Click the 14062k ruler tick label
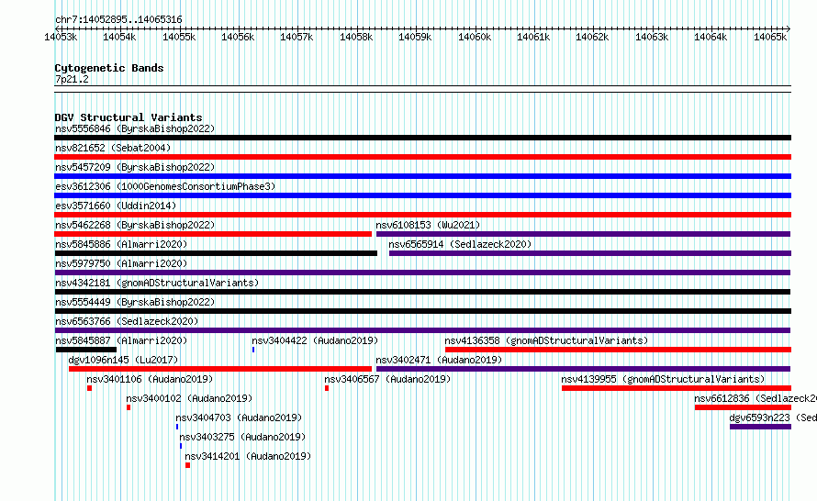Screen dimensions: 817x501 (x=592, y=37)
